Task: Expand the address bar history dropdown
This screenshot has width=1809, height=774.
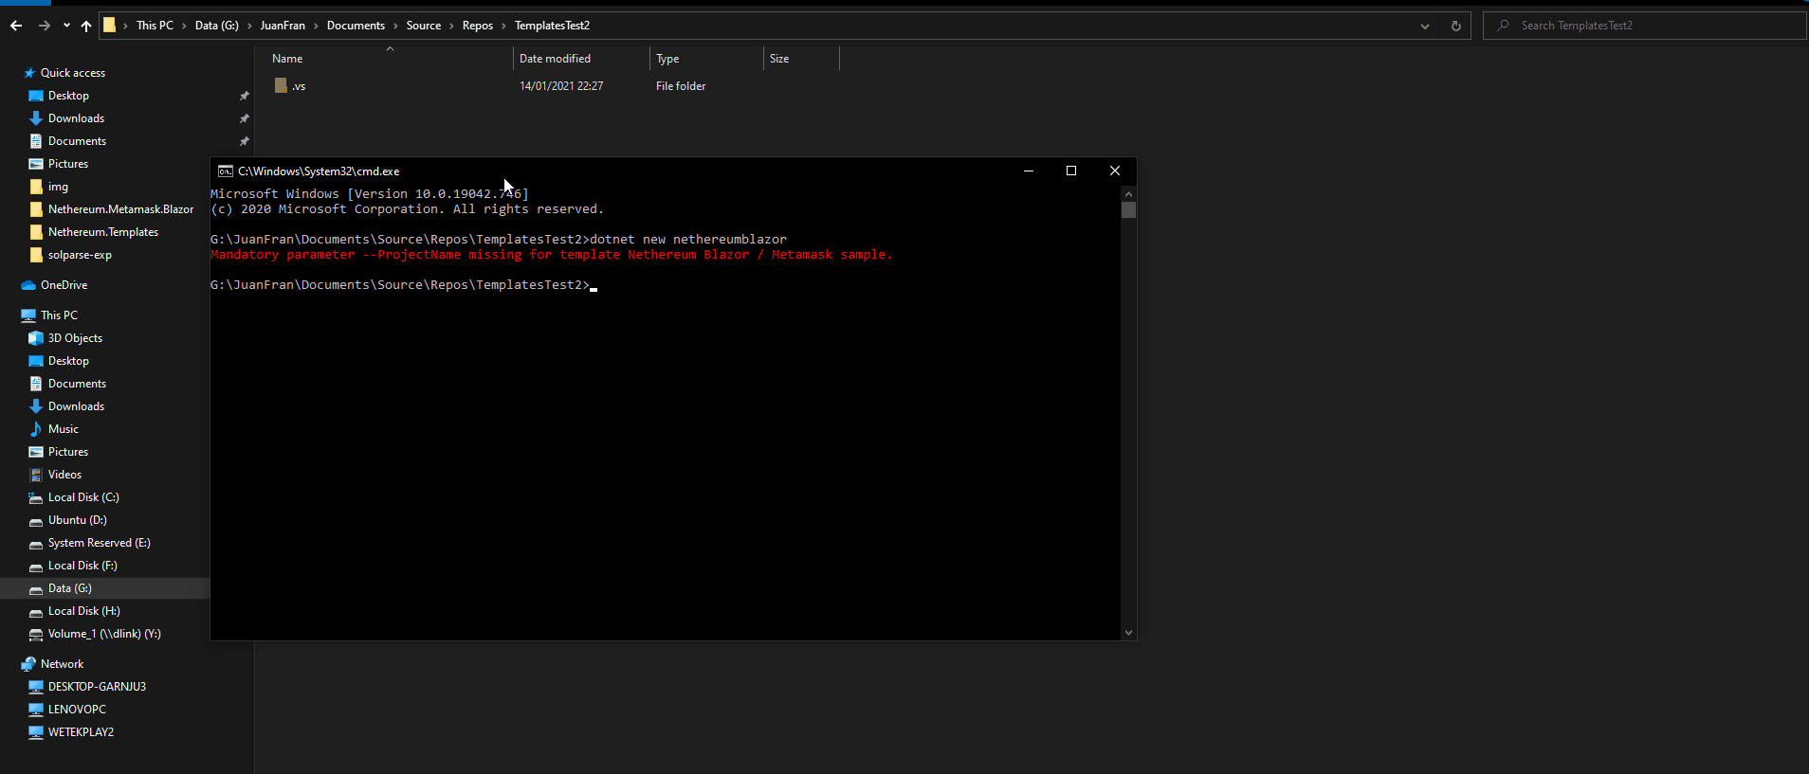Action: coord(1424,26)
